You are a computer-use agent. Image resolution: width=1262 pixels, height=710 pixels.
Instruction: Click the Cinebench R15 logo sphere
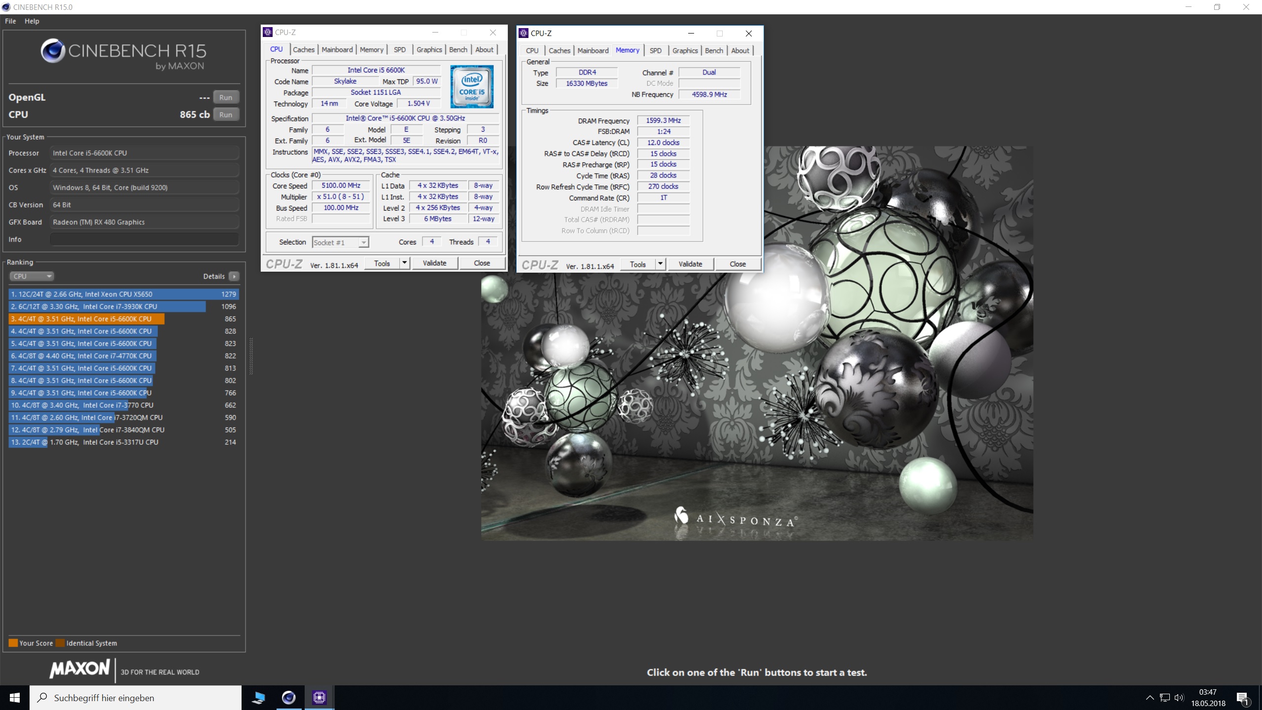coord(52,51)
